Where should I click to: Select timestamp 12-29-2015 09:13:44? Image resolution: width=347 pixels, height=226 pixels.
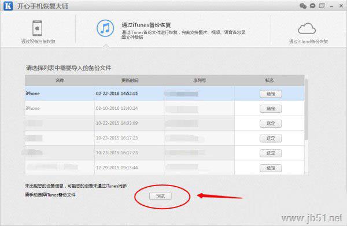[117, 168]
